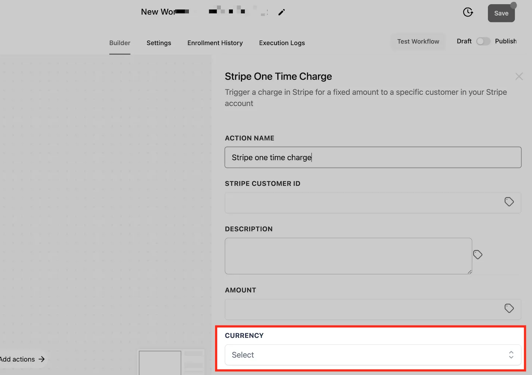Viewport: 532px width, 375px height.
Task: Click tag icon in Stripe Customer ID field
Action: (x=509, y=202)
